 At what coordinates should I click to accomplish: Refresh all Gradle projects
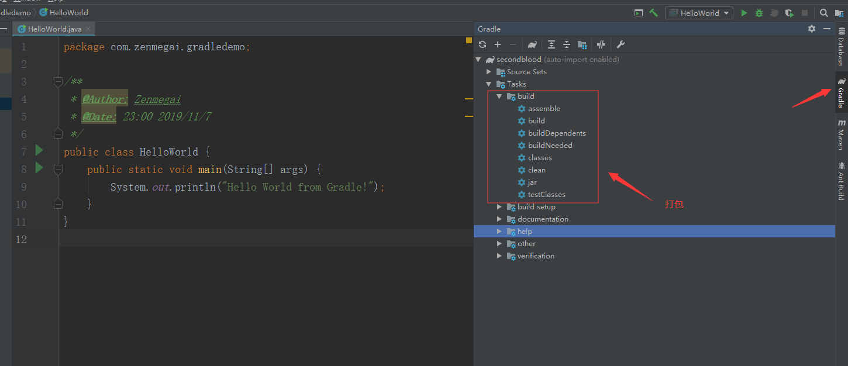[482, 44]
